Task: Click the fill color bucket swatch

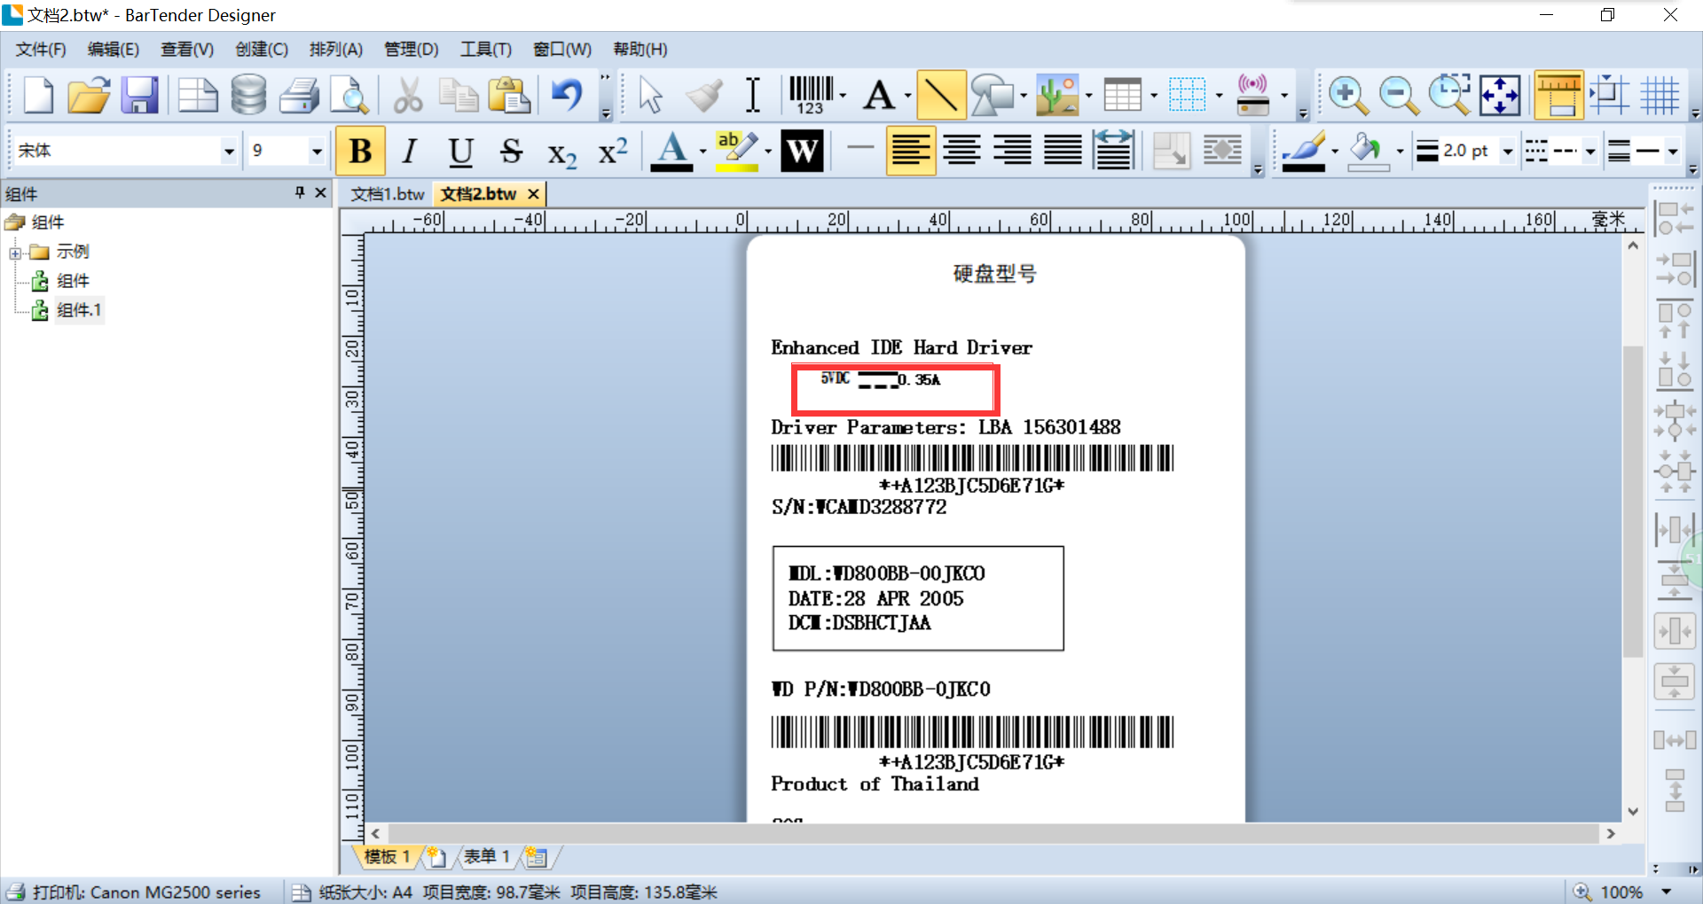Action: tap(1368, 151)
